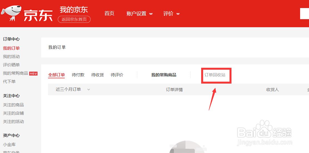Image resolution: width=309 pixels, height=153 pixels.
Task: Click the 订单详情 column header
Action: (174, 90)
